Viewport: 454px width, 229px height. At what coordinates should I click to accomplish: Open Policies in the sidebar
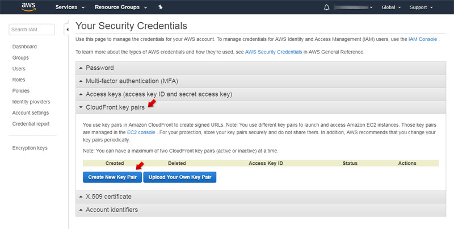(x=21, y=91)
